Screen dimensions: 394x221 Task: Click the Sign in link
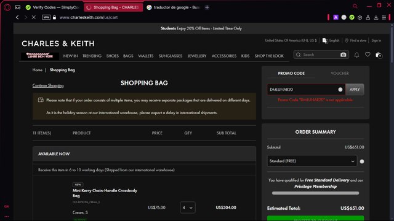point(376,41)
